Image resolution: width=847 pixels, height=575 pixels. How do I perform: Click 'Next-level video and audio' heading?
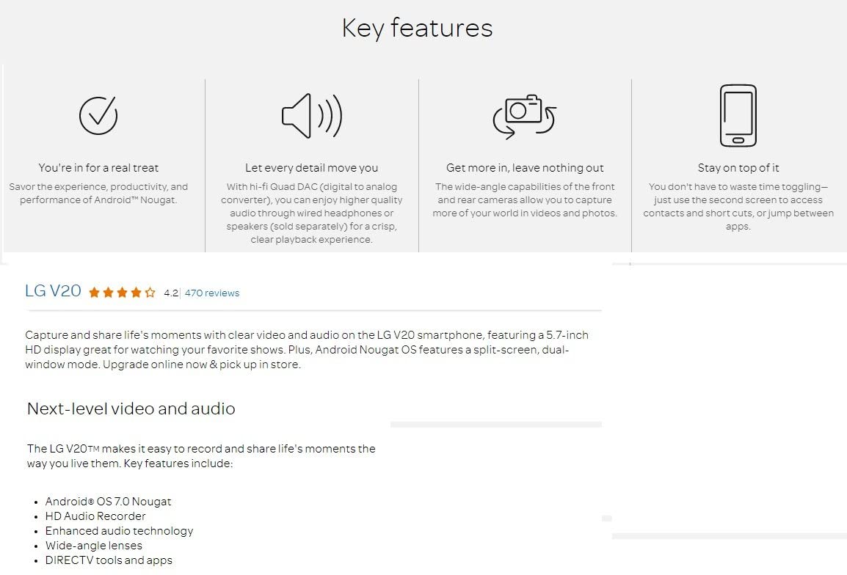point(131,409)
